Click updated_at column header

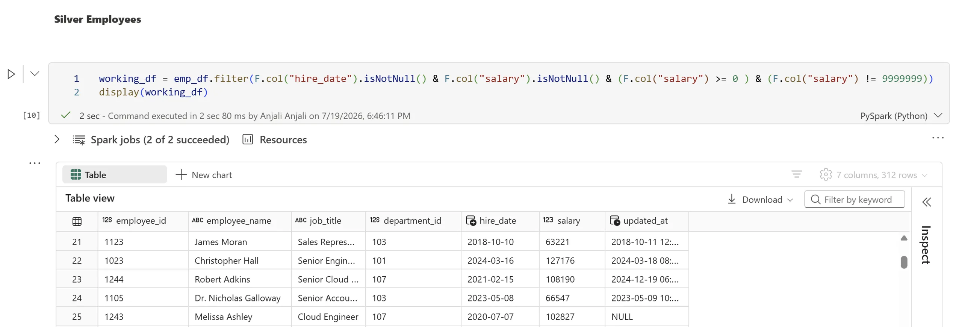(x=647, y=221)
